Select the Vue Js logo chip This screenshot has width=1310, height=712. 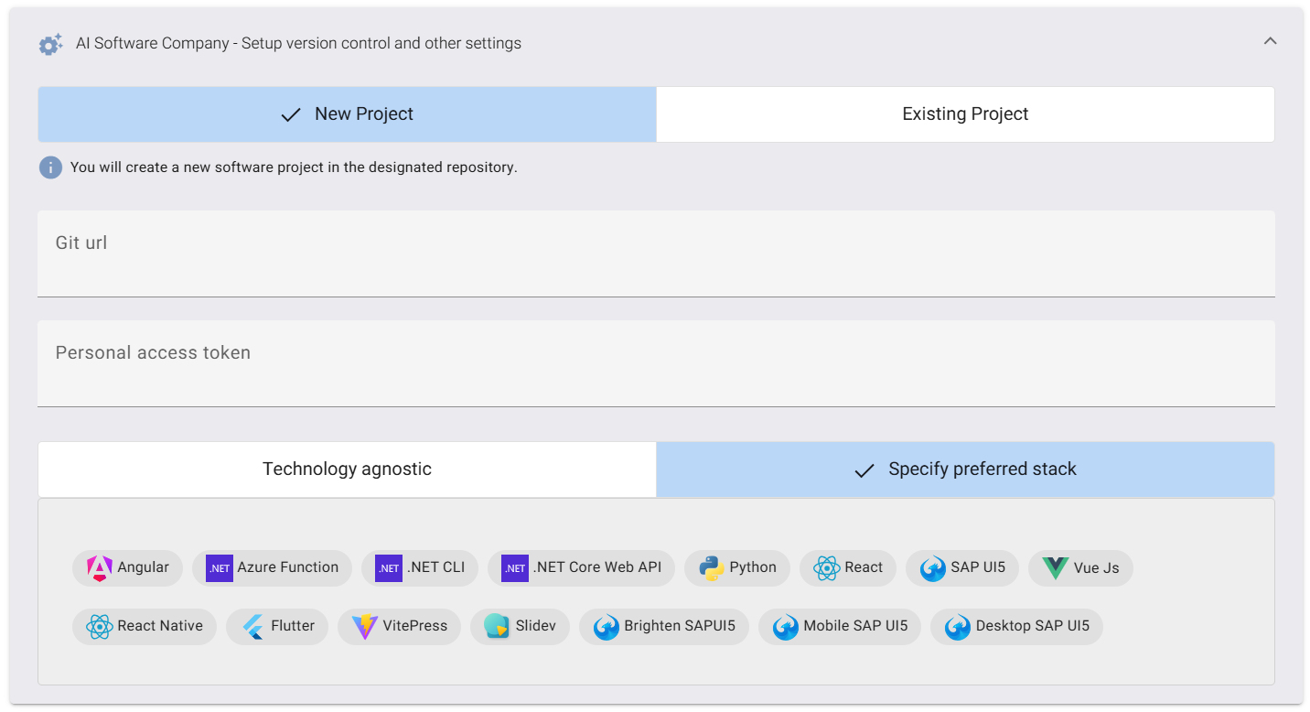pos(1055,567)
